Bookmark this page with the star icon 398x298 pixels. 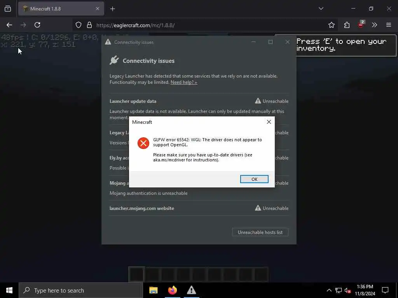coord(331,25)
